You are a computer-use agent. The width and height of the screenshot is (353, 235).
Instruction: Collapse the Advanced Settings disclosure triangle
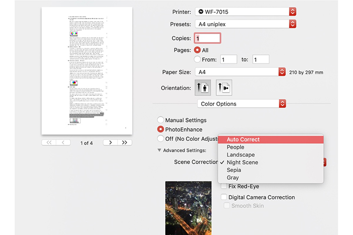159,150
